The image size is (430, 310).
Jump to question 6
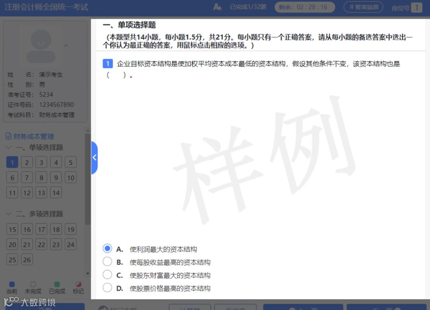click(x=12, y=177)
